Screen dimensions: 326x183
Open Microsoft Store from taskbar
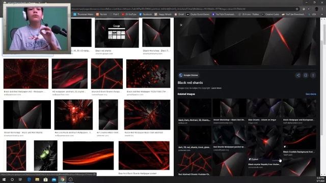pyautogui.click(x=45, y=179)
